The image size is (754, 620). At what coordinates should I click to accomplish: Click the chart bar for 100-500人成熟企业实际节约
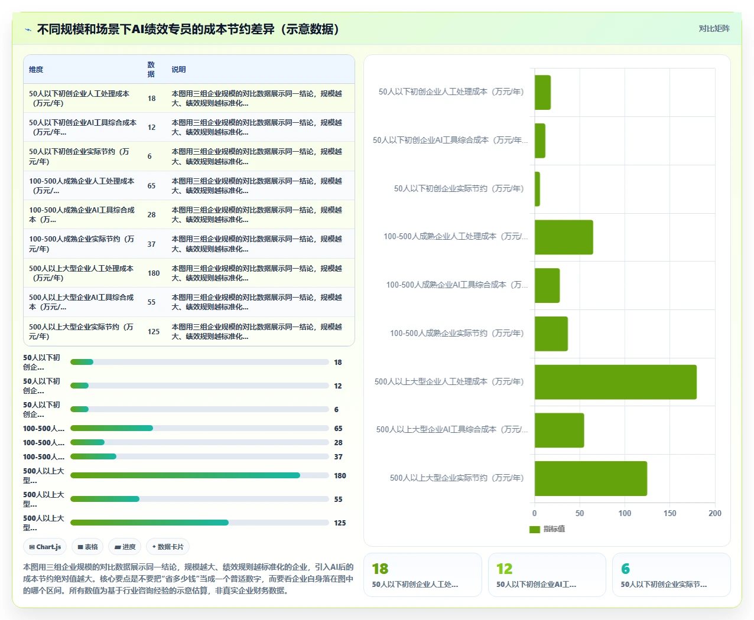(551, 334)
